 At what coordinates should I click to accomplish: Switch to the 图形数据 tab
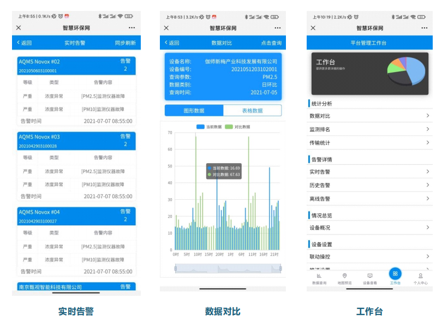[x=194, y=110]
